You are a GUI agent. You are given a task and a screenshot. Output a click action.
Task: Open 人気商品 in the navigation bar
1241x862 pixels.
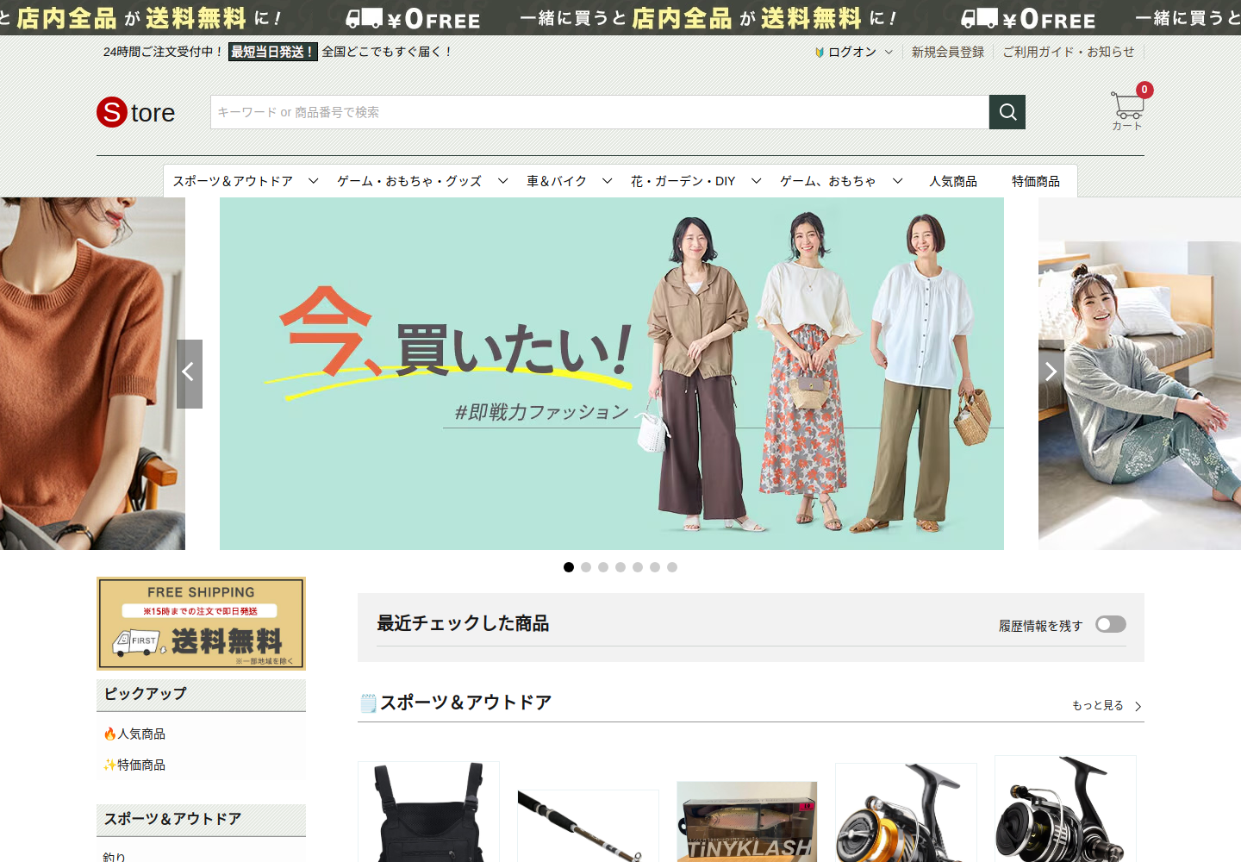coord(953,181)
